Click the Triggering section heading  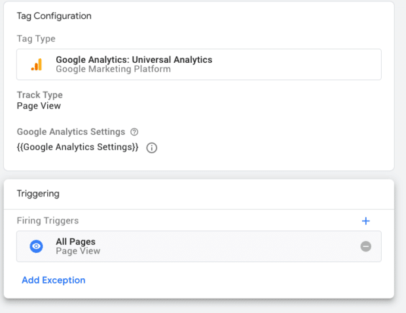tap(38, 194)
